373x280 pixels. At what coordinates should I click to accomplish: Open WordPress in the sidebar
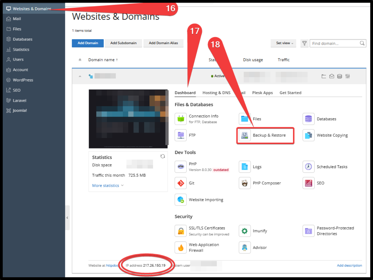[34, 80]
